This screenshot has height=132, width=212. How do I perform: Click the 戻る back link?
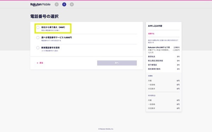click(x=40, y=63)
